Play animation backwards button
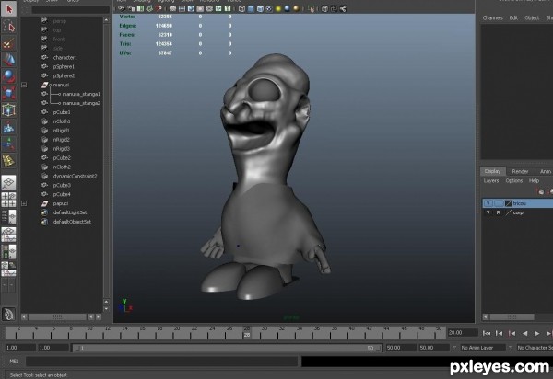This screenshot has height=379, width=553. pos(524,333)
